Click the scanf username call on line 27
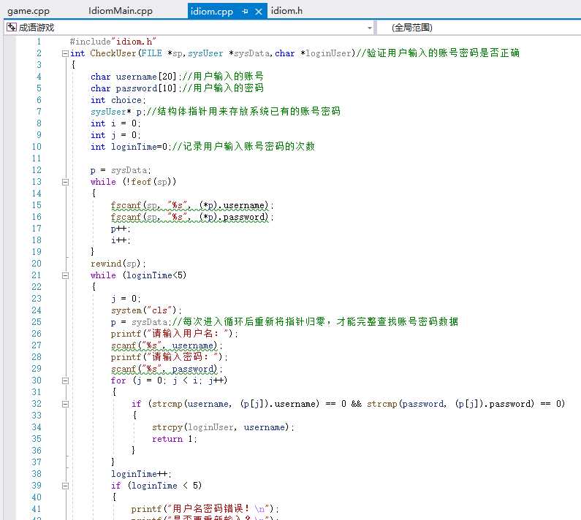Screen dimensions: 581x520 (167, 345)
